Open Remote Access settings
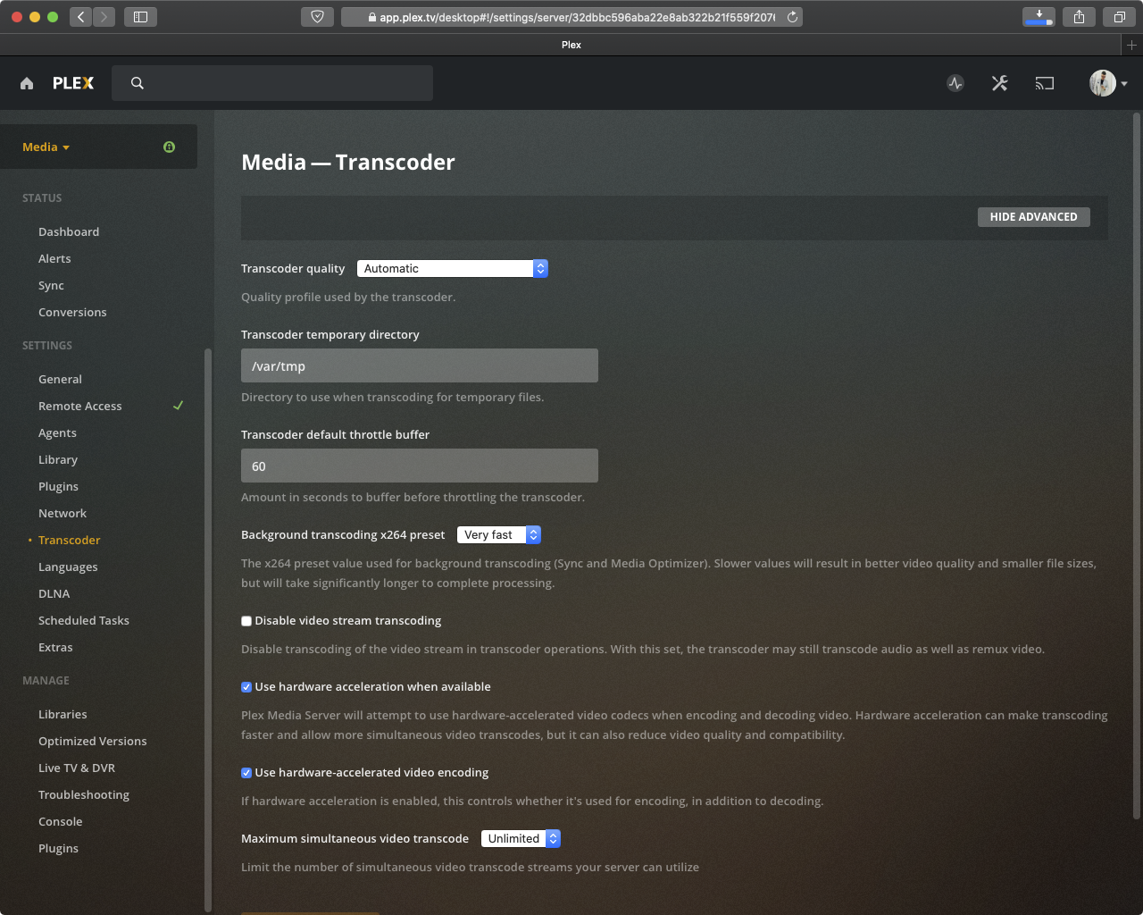This screenshot has height=915, width=1143. pyautogui.click(x=80, y=406)
